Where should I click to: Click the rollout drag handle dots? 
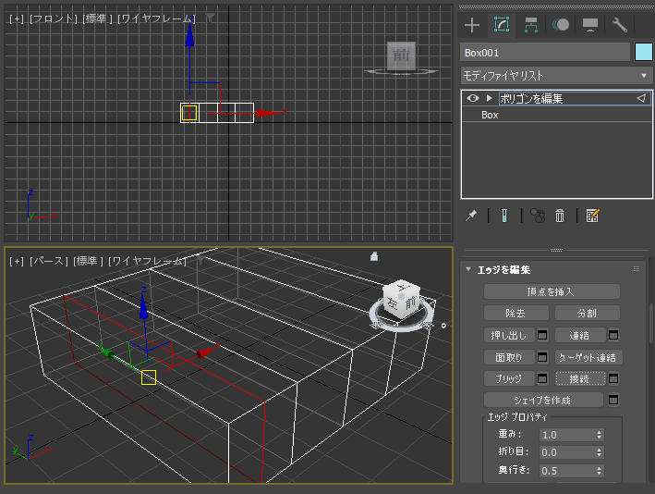click(x=636, y=269)
